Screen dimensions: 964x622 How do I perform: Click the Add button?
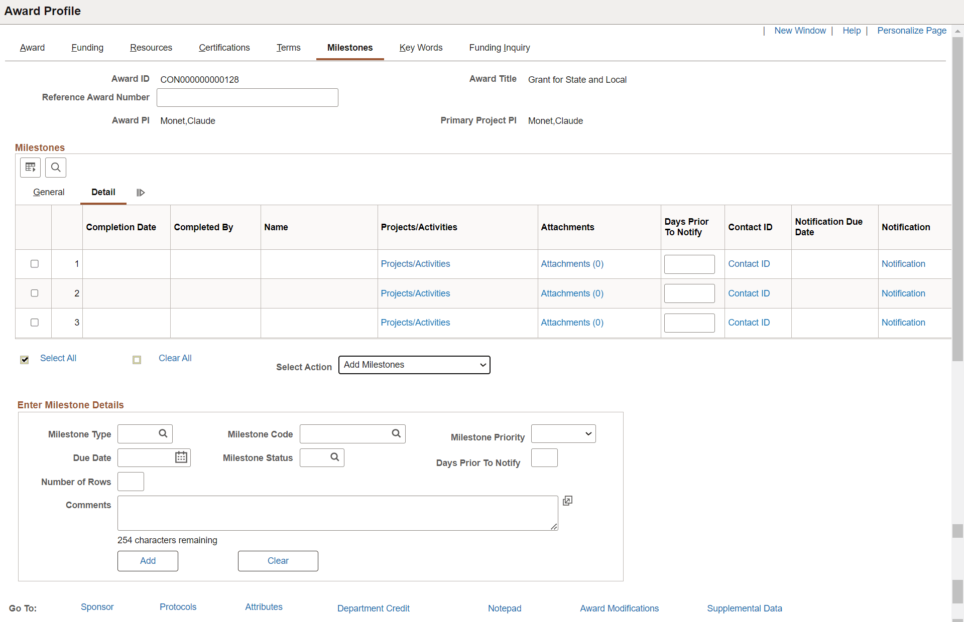148,561
